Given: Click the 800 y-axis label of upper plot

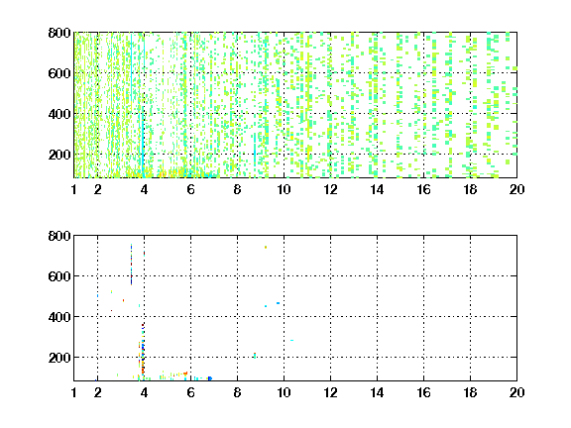Looking at the screenshot, I should [x=59, y=33].
